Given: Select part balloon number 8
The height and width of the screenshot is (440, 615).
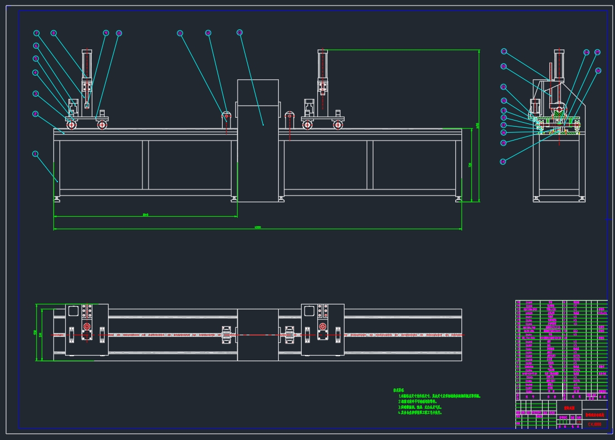Looking at the screenshot, I should tap(54, 33).
